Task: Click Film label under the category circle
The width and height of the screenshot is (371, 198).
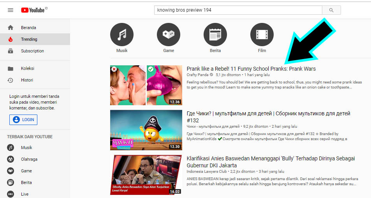Action: click(x=262, y=50)
